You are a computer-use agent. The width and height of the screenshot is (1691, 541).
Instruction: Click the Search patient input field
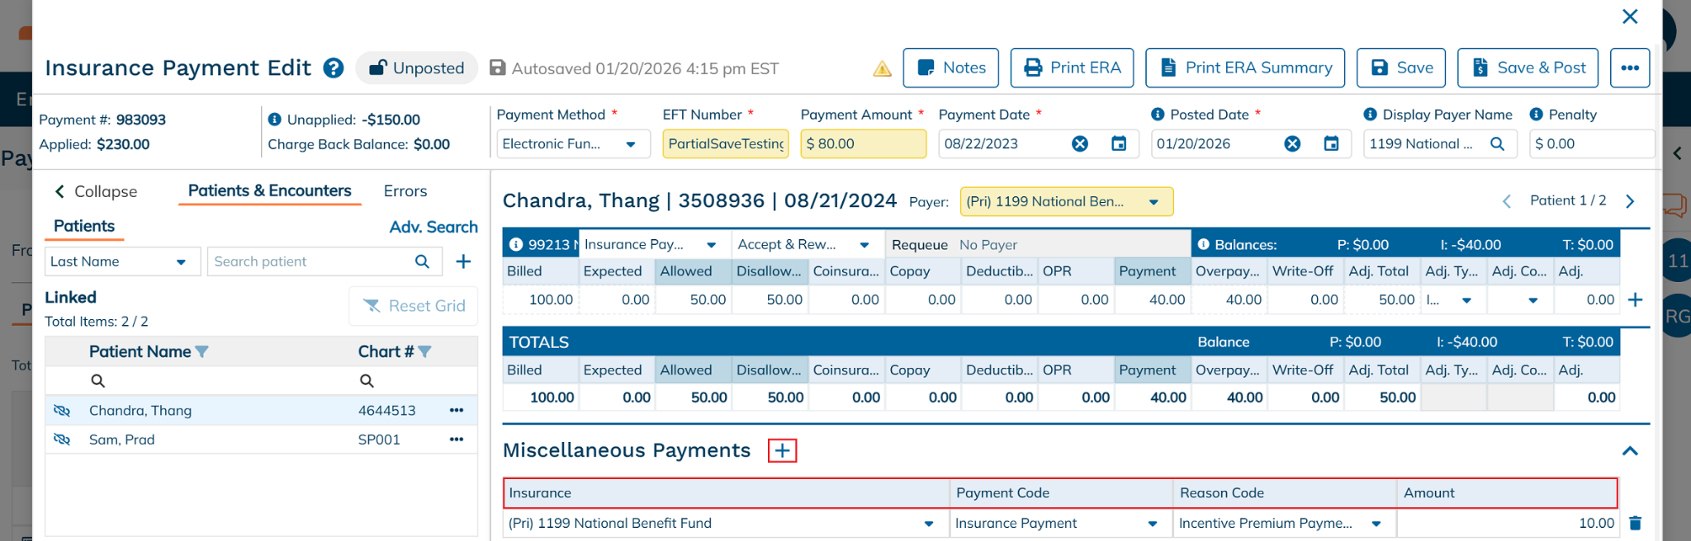click(311, 261)
